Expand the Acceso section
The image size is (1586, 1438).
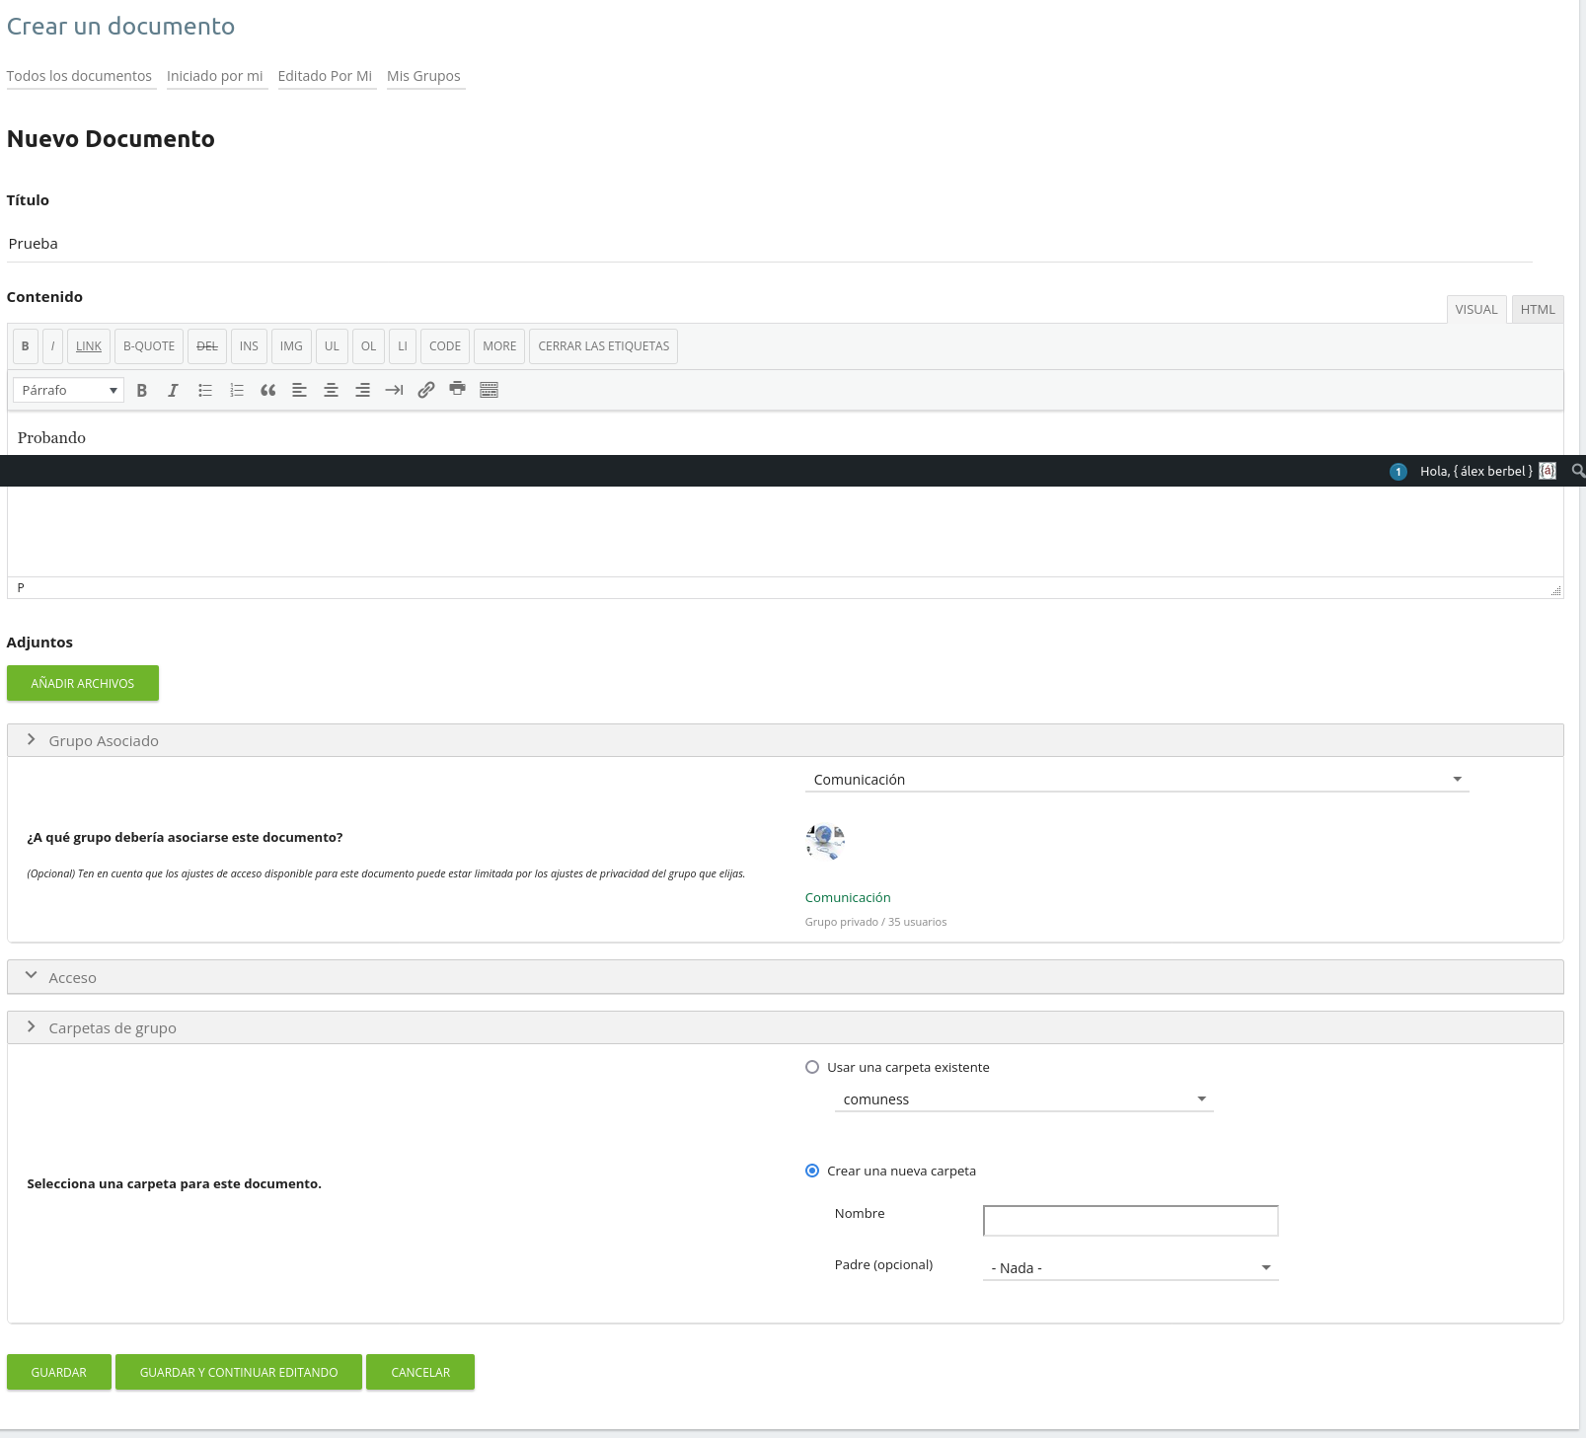73,978
